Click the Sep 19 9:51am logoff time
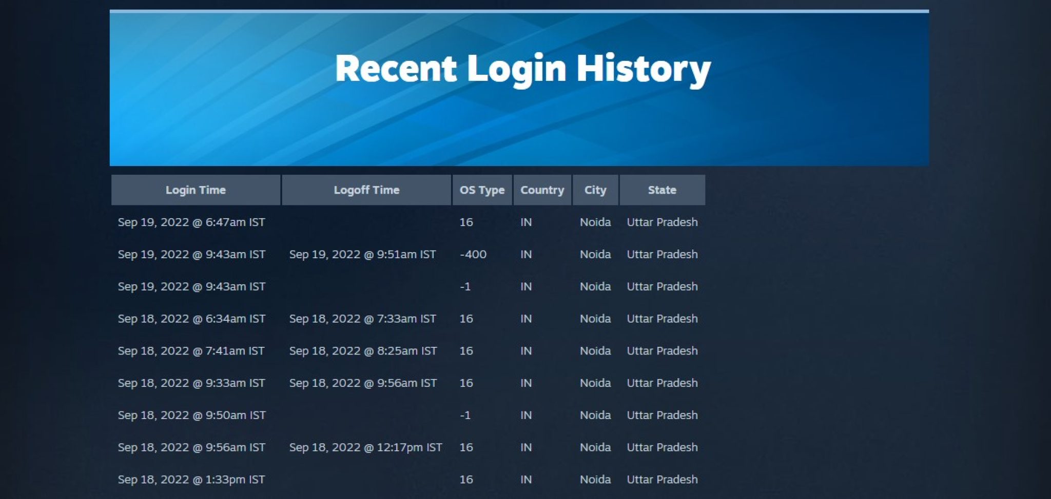The height and width of the screenshot is (499, 1051). tap(363, 255)
